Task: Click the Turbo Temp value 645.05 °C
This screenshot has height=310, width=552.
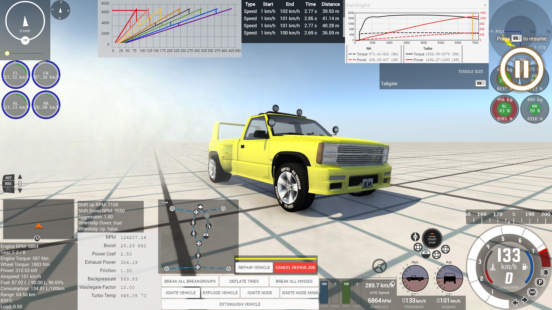Action: pos(133,295)
